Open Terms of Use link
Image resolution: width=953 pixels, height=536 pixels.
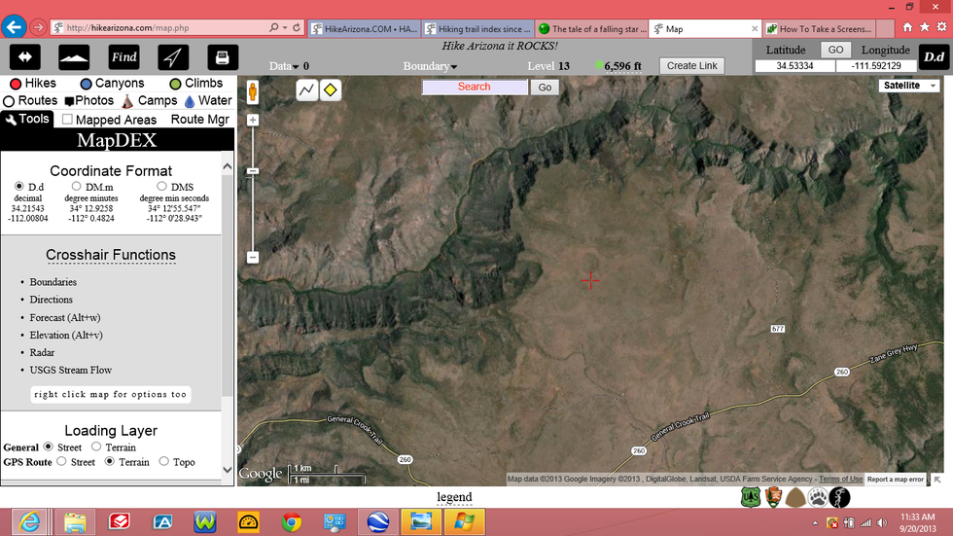pos(840,479)
